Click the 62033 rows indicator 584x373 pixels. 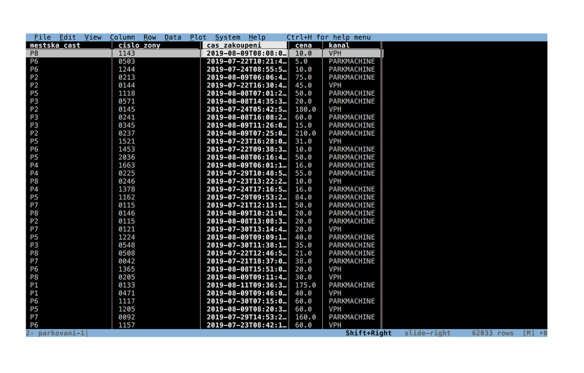click(x=493, y=333)
